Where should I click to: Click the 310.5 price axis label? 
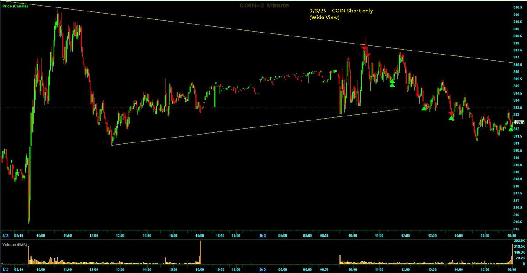(x=517, y=7)
